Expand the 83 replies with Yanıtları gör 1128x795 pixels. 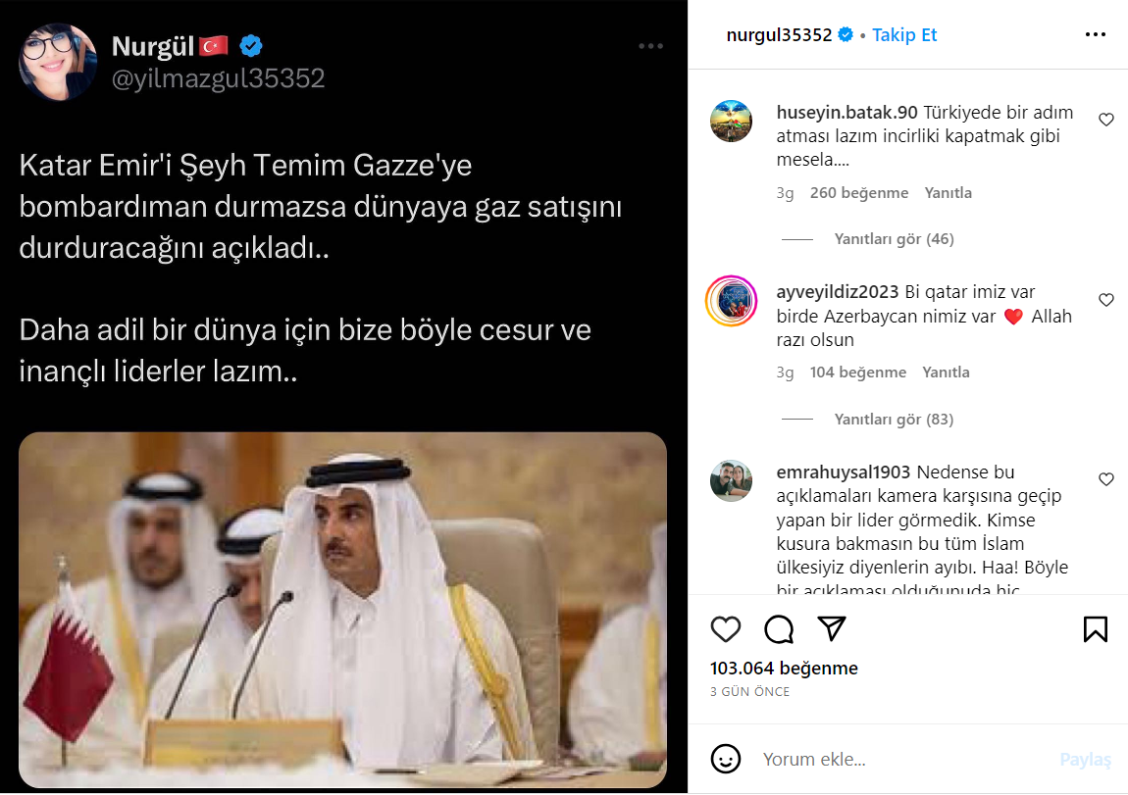point(894,419)
